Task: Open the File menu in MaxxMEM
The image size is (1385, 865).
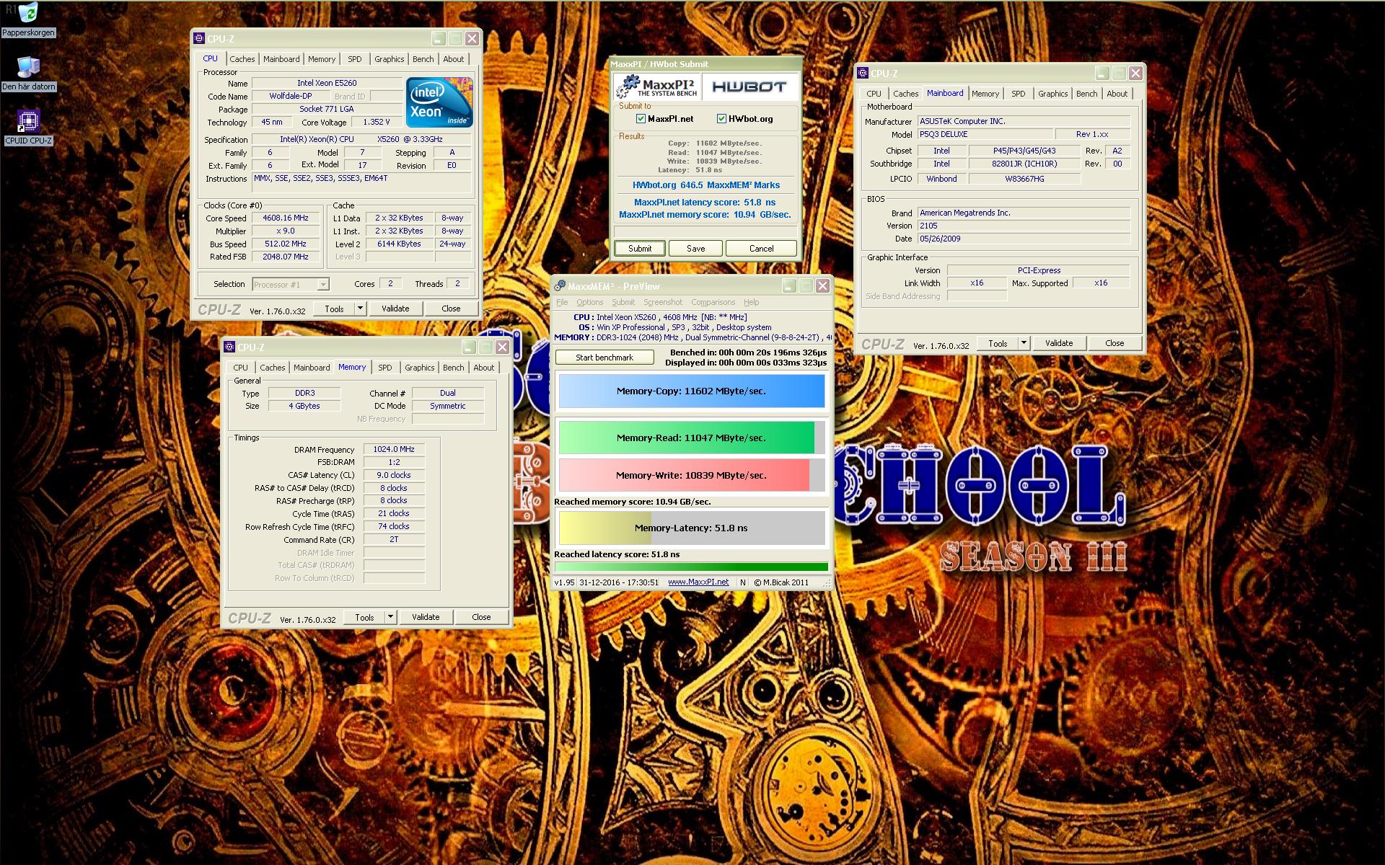Action: [562, 303]
